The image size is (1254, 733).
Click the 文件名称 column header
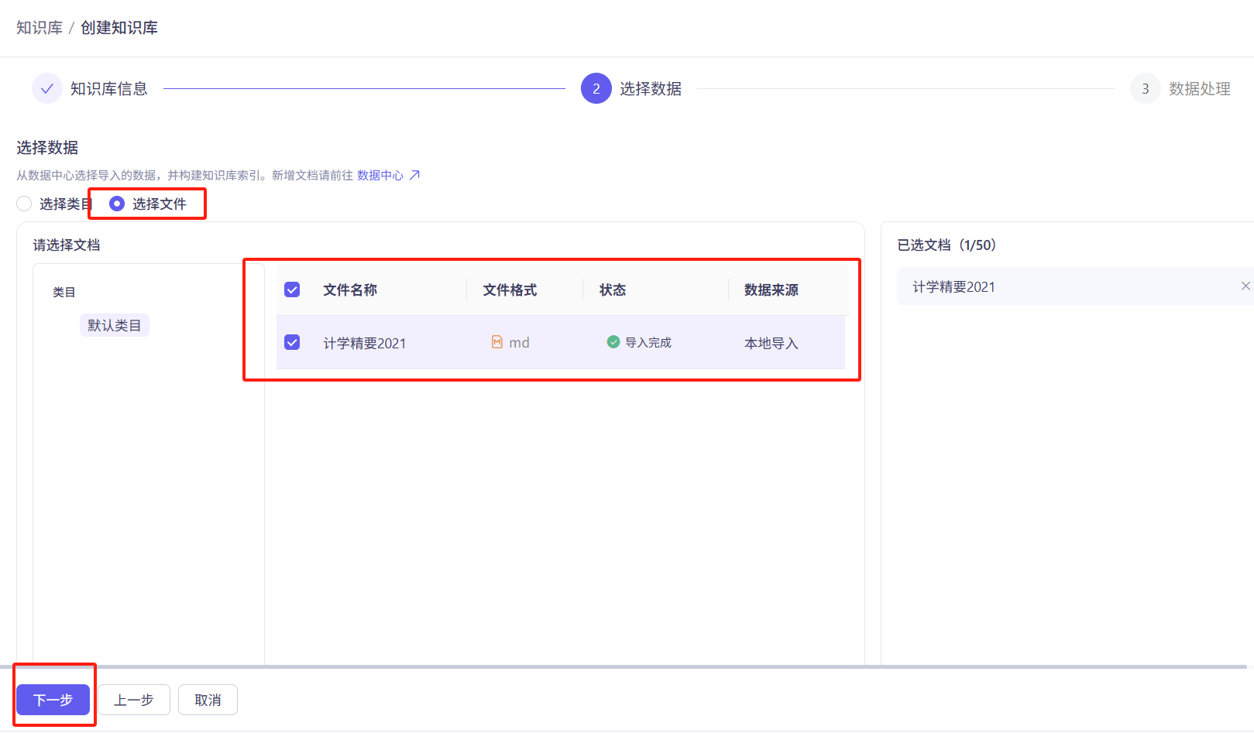[350, 289]
